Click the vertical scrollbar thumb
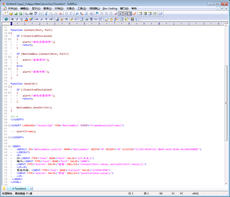Image resolution: width=230 pixels, height=197 pixels. (x=226, y=103)
